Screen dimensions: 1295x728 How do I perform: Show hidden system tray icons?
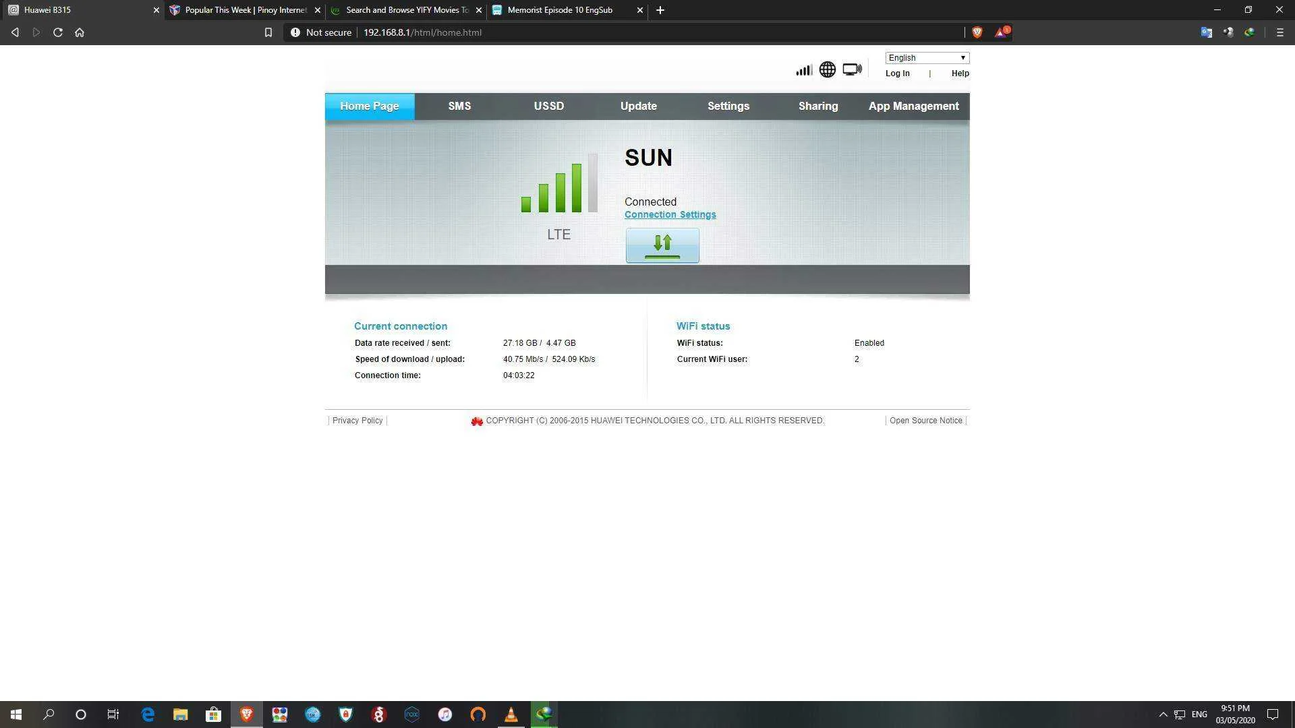(x=1163, y=715)
